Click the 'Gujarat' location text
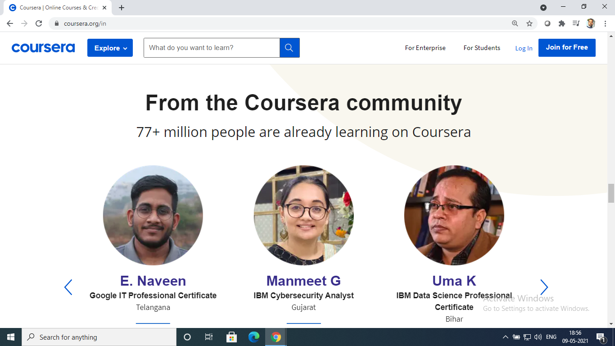This screenshot has width=615, height=346. [x=304, y=307]
